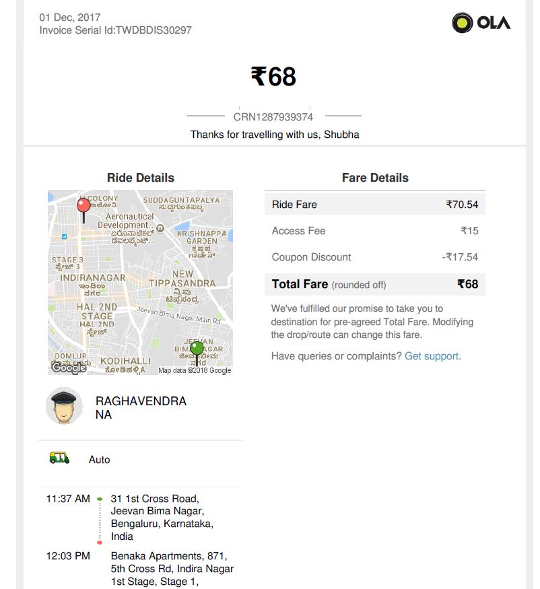Click the Google logo on map

[x=68, y=368]
